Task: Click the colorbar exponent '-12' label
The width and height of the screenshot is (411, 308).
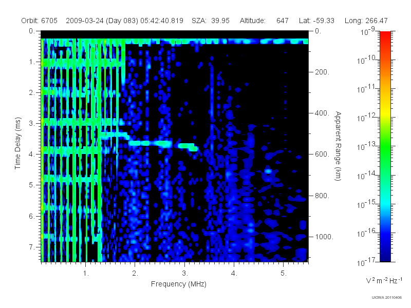Action: (371, 115)
